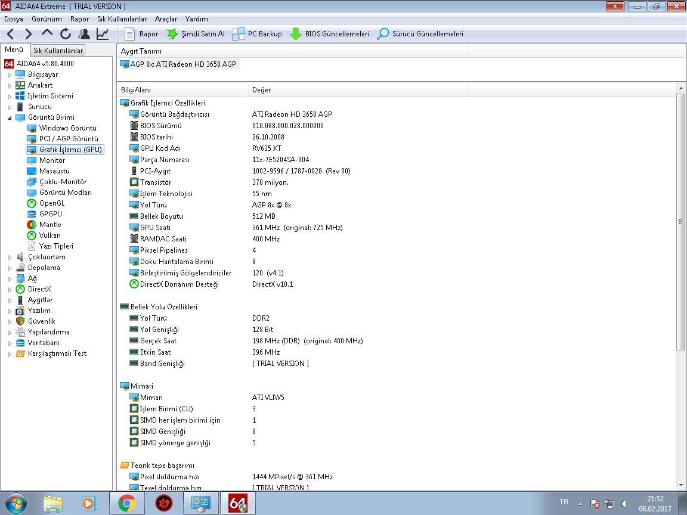Open the Dosya menu
687x515 pixels.
14,19
